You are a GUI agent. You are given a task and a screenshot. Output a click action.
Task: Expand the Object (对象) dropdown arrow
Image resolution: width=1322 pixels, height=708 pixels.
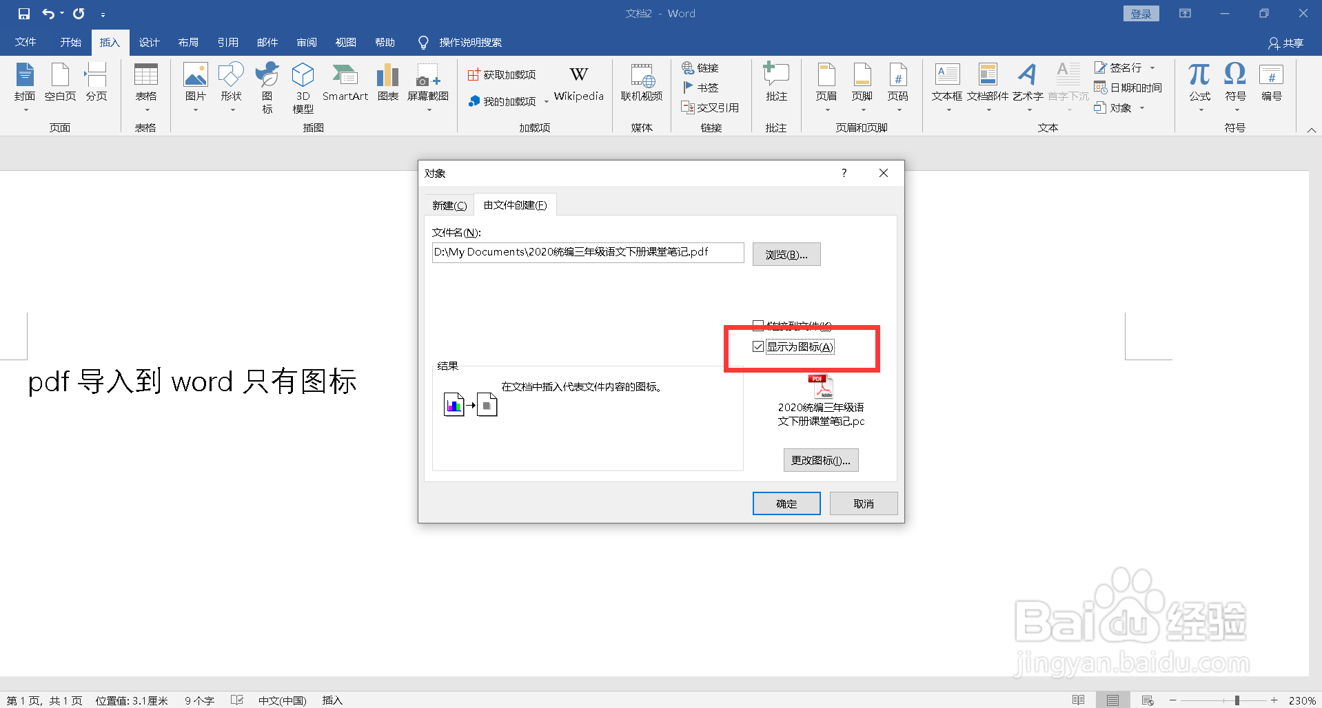(1142, 108)
